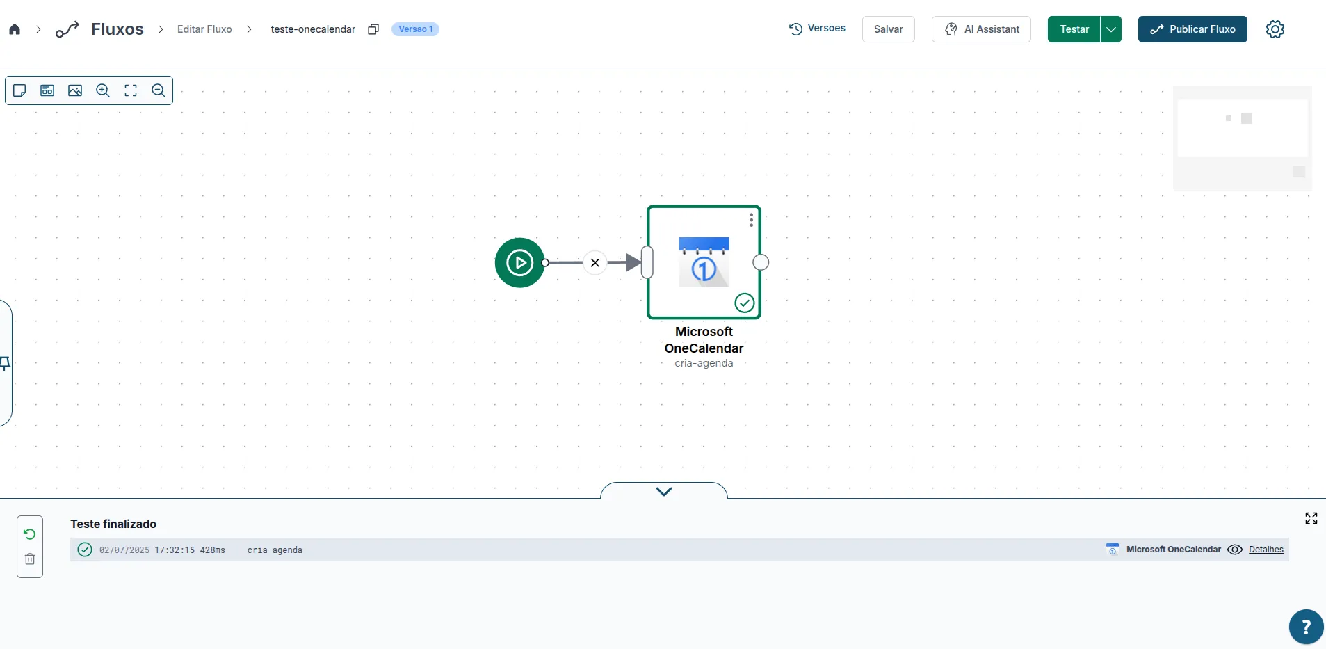The image size is (1326, 649).
Task: Save the flow with Salvar
Action: [889, 29]
